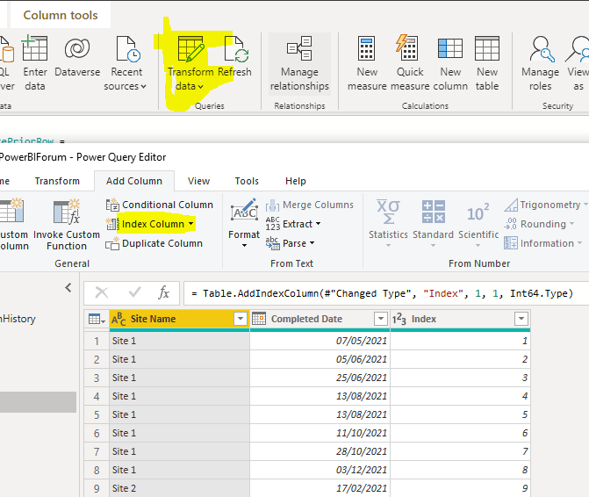Image resolution: width=589 pixels, height=497 pixels.
Task: Cancel the formula bar edit
Action: [102, 292]
